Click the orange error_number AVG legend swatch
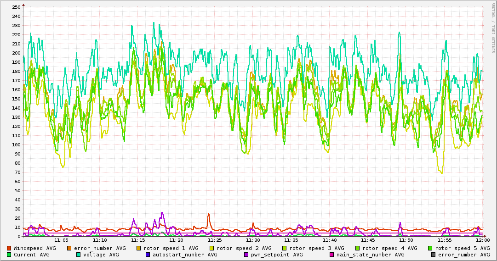The width and height of the screenshot is (497, 261). (69, 248)
